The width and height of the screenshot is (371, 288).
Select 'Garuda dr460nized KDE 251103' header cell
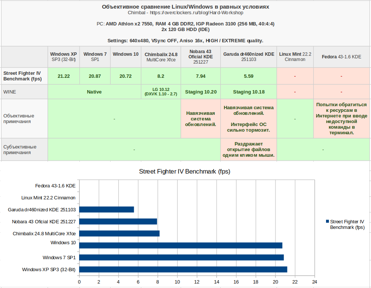tap(249, 57)
